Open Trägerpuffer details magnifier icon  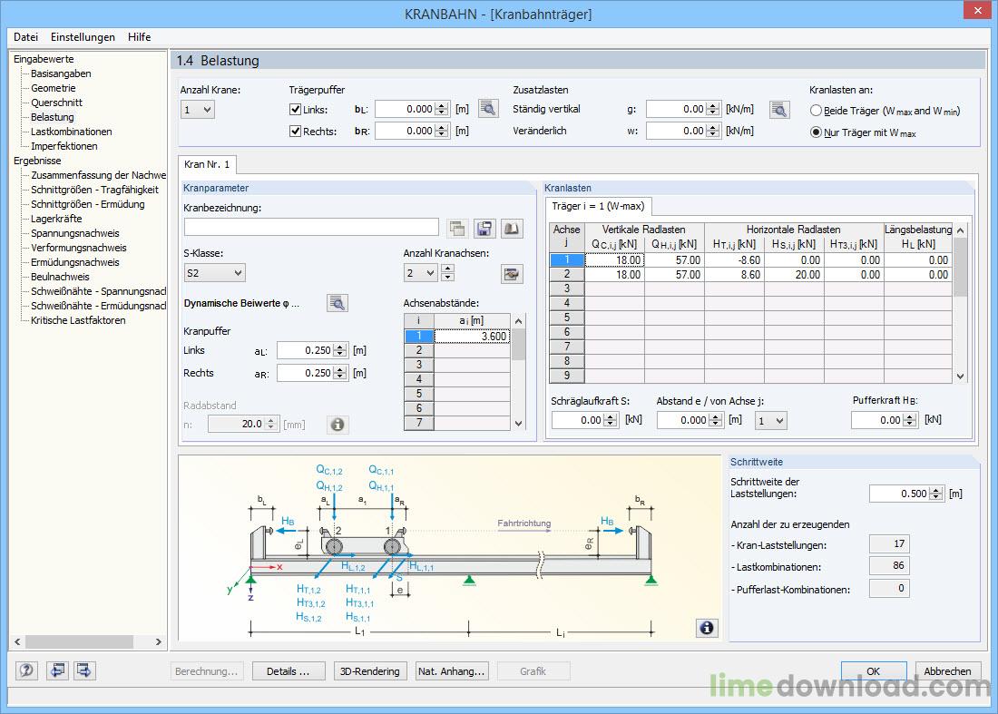coord(488,109)
